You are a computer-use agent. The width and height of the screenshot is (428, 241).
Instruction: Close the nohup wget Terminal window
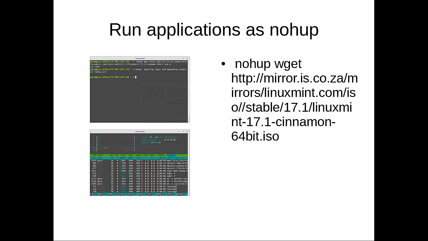pos(187,58)
